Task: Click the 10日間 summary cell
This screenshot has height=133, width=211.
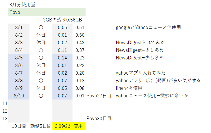Action: [19, 126]
